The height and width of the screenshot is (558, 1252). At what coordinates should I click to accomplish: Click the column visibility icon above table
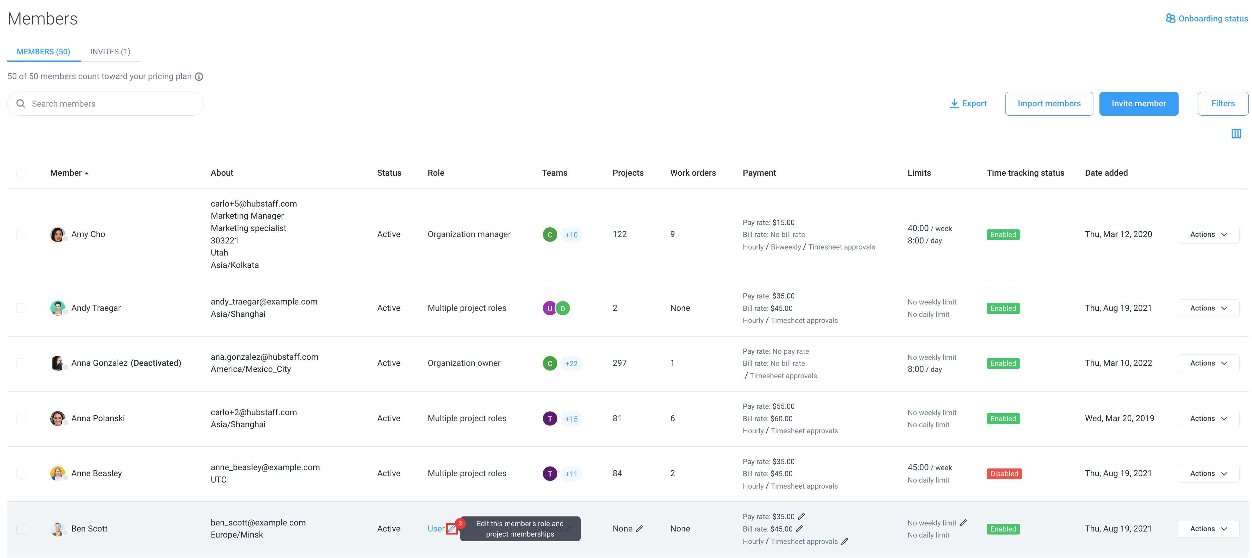tap(1236, 134)
